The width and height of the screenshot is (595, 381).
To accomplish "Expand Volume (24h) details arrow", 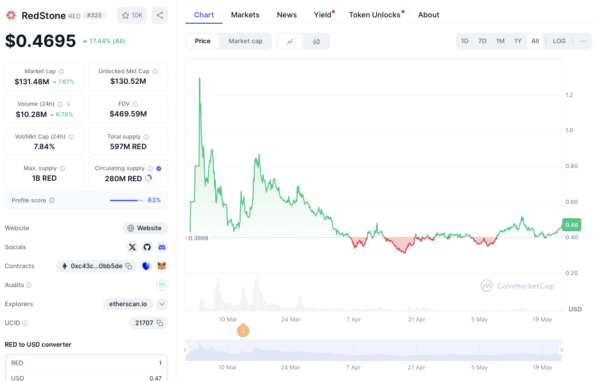I will click(x=69, y=104).
